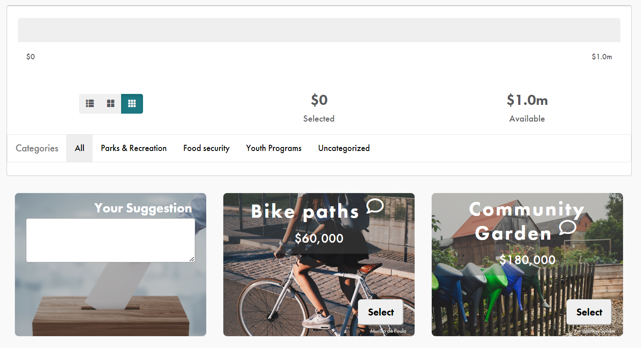Click the Your Suggestion text box
Screen dimensions: 641x348
(x=110, y=240)
